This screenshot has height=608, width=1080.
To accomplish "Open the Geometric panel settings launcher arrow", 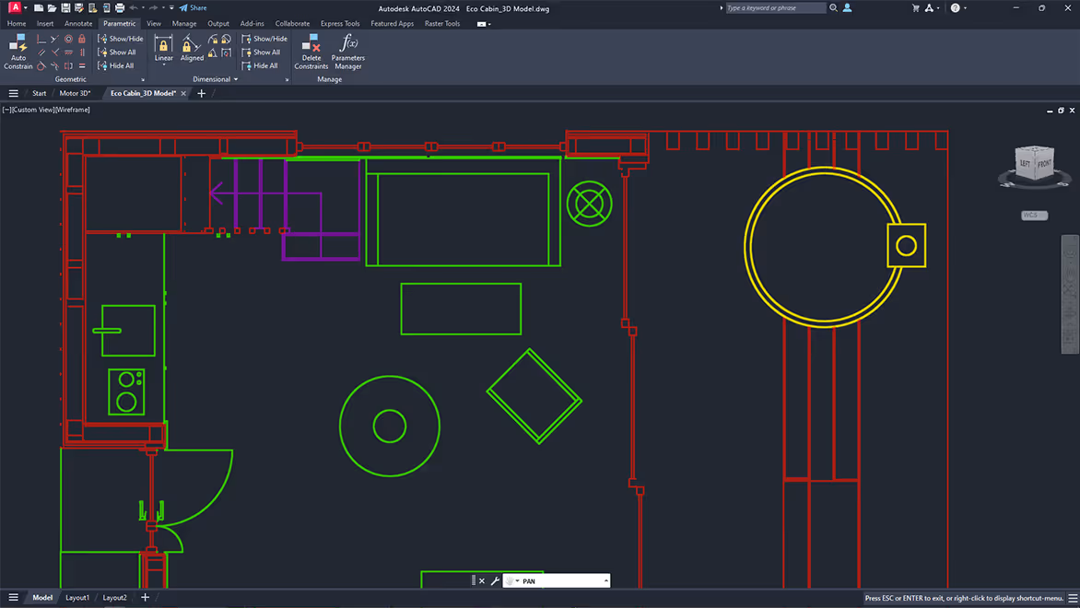I will tap(143, 80).
